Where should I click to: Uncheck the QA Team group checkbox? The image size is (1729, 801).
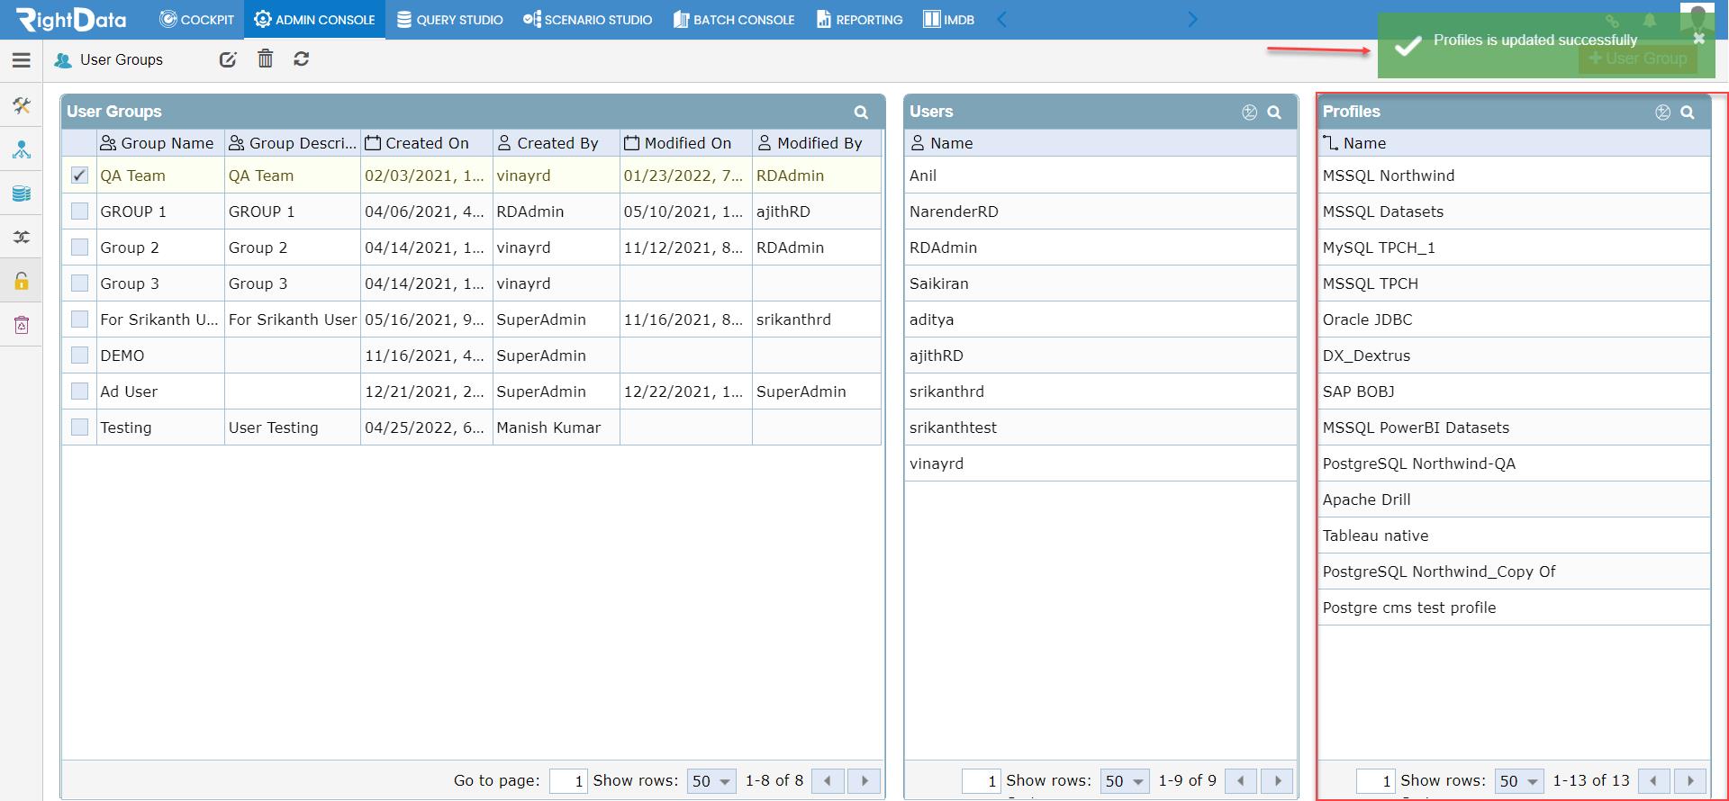click(79, 175)
